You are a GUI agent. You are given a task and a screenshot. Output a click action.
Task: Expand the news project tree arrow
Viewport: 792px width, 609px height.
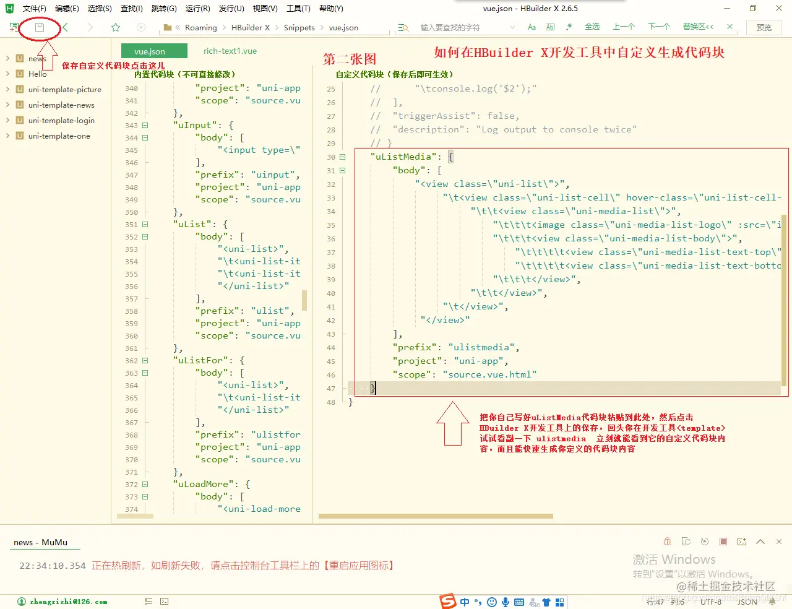[7, 58]
